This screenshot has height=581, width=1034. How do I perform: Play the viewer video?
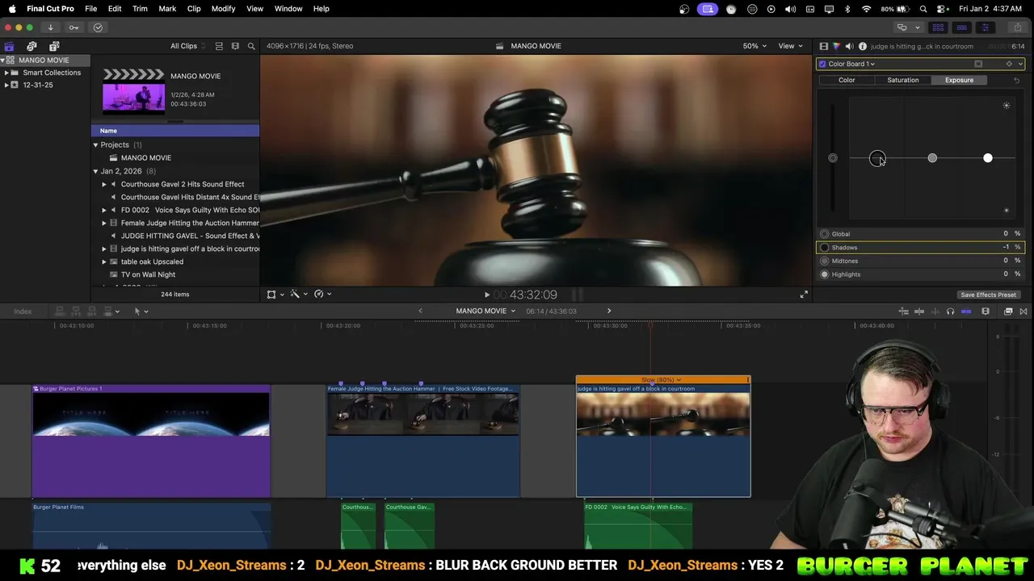[486, 295]
